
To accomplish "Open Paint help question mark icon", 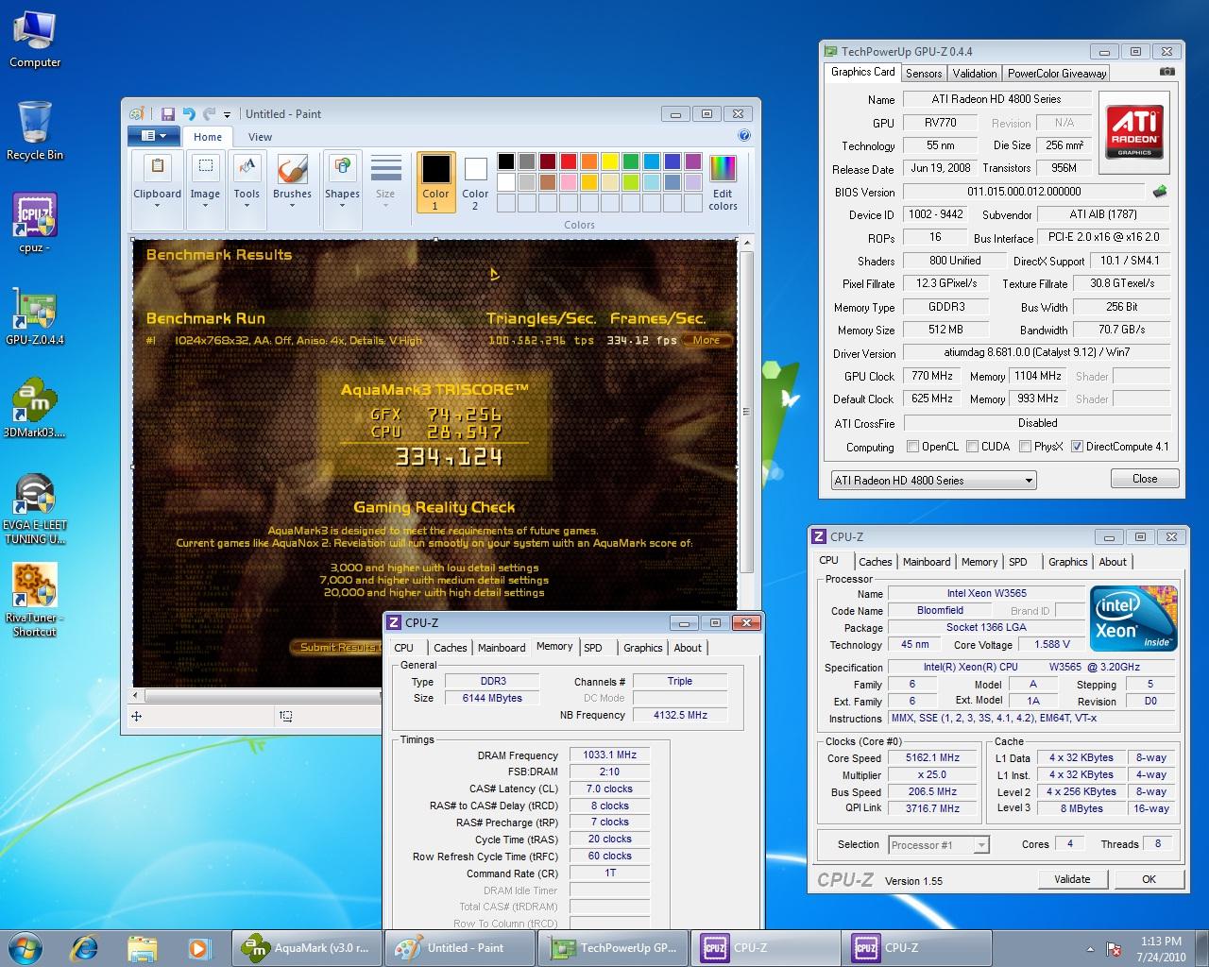I will coord(744,135).
